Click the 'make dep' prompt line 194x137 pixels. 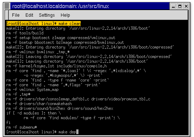point(42,132)
